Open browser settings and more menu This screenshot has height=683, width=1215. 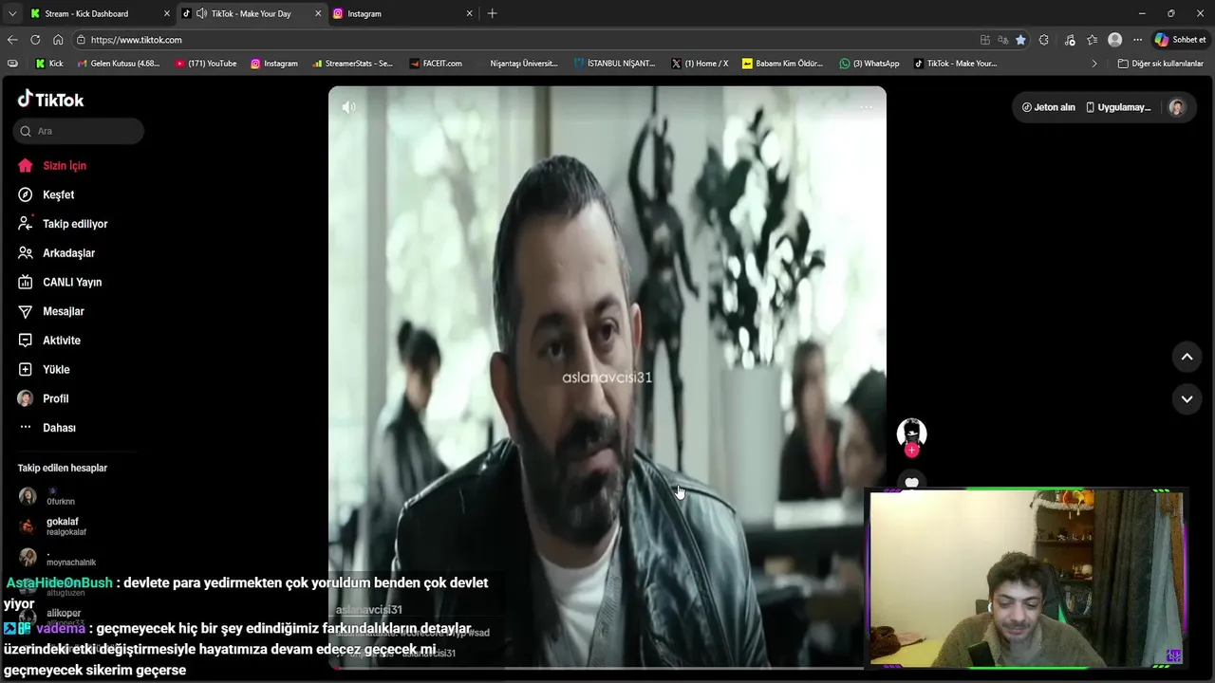pos(1137,40)
